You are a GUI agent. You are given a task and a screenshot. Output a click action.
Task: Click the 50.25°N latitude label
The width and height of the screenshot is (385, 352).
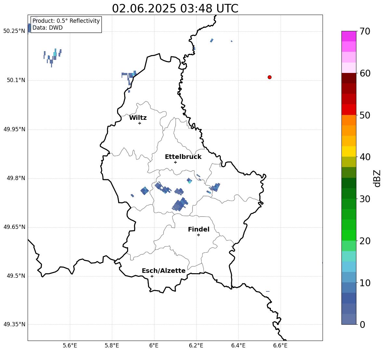[14, 31]
